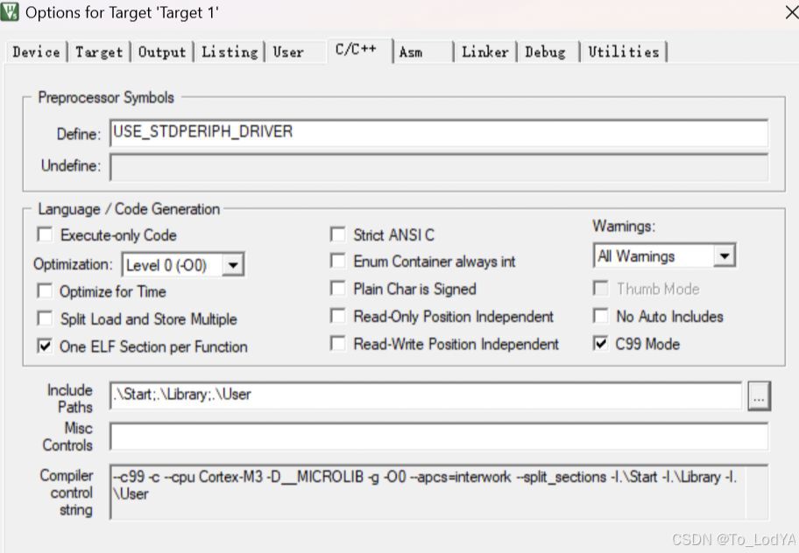Check Read-Only Position Independent
799x553 pixels.
point(338,316)
